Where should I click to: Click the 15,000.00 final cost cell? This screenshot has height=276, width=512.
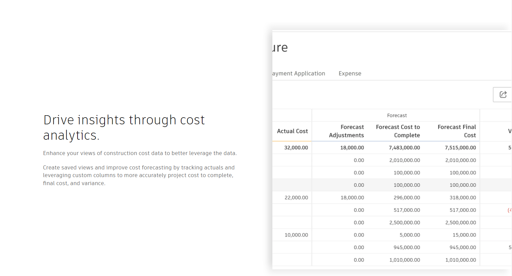coord(464,235)
